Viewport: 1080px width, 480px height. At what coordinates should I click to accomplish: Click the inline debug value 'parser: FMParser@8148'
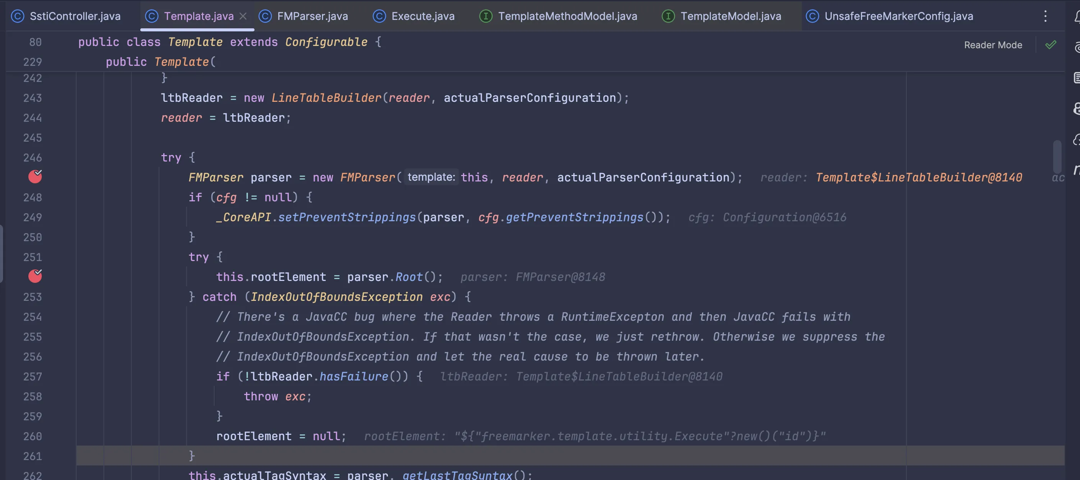pos(533,277)
